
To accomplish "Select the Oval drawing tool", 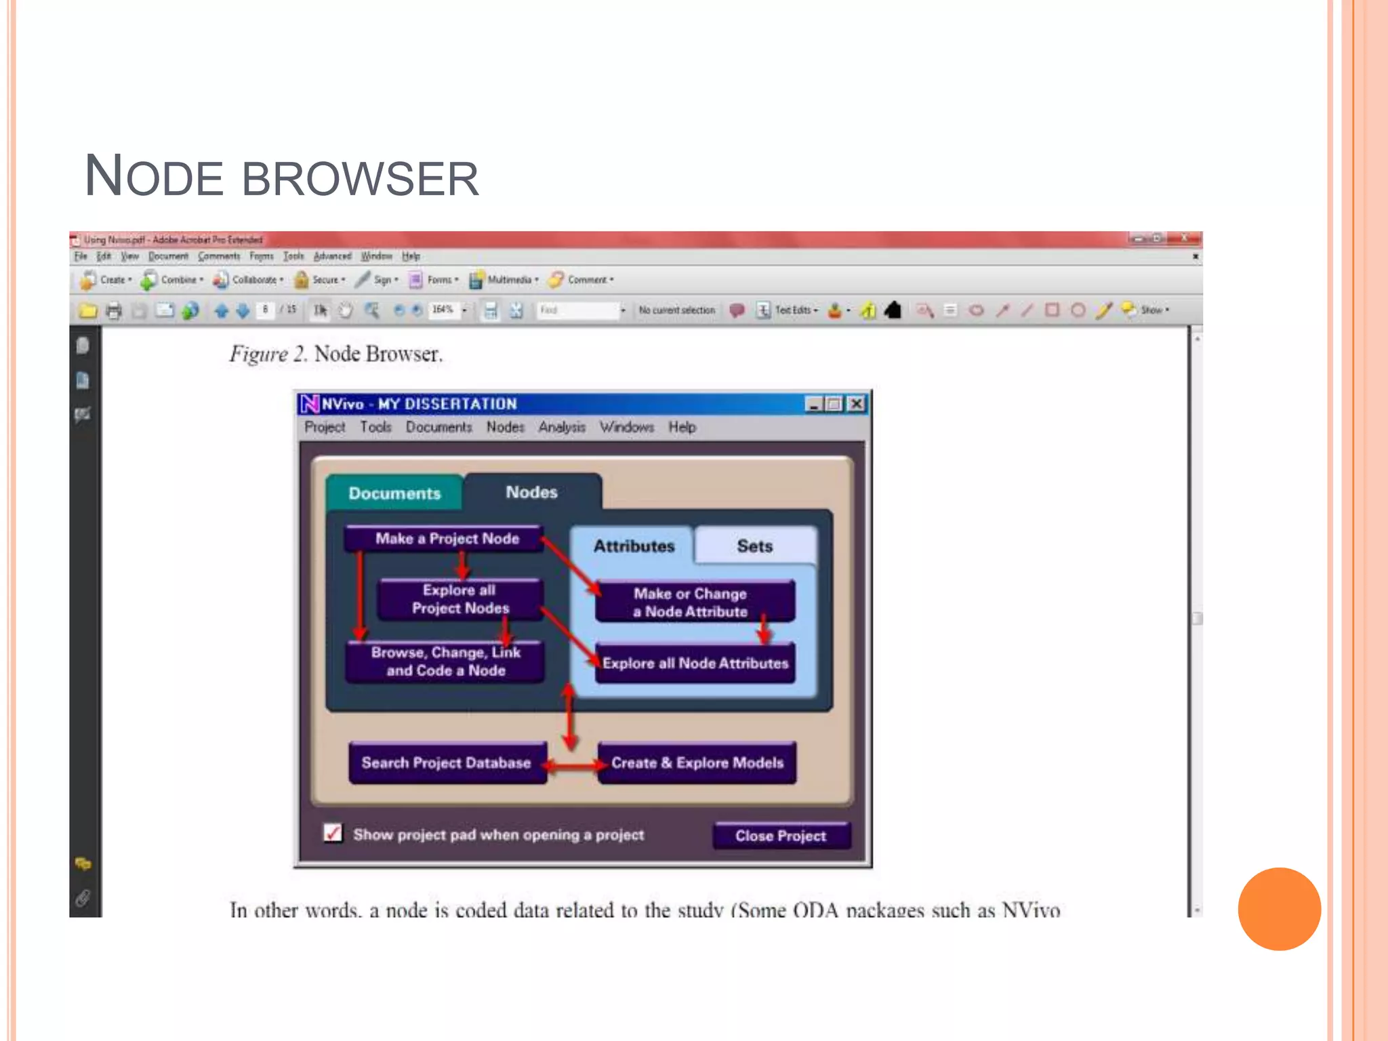I will click(1078, 310).
